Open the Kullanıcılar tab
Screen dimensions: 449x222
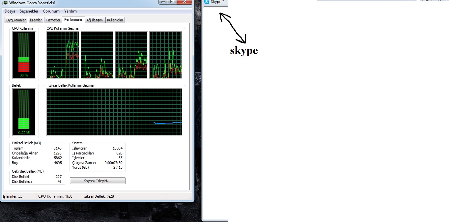pyautogui.click(x=115, y=20)
